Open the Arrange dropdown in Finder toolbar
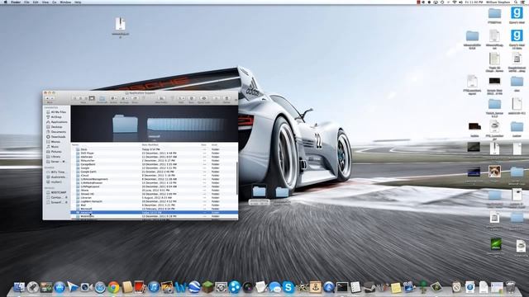Image resolution: width=529 pixels, height=297 pixels. coord(125,98)
